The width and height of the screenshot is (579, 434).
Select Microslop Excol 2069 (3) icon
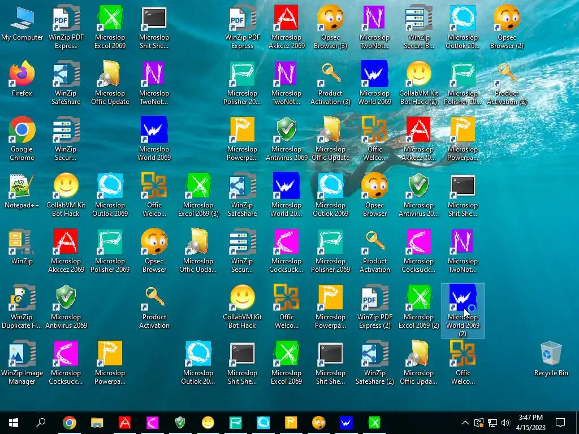click(198, 194)
